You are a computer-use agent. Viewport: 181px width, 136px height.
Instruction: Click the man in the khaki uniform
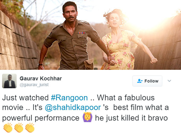(71, 38)
